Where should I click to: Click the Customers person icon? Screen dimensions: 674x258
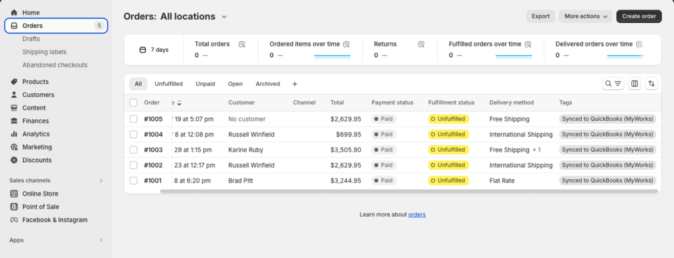(x=14, y=95)
